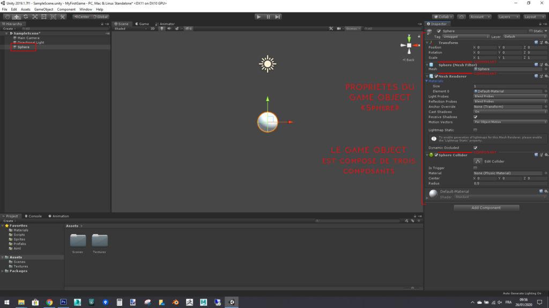Select the Move tool in the toolbar
Image resolution: width=549 pixels, height=308 pixels.
[x=16, y=17]
